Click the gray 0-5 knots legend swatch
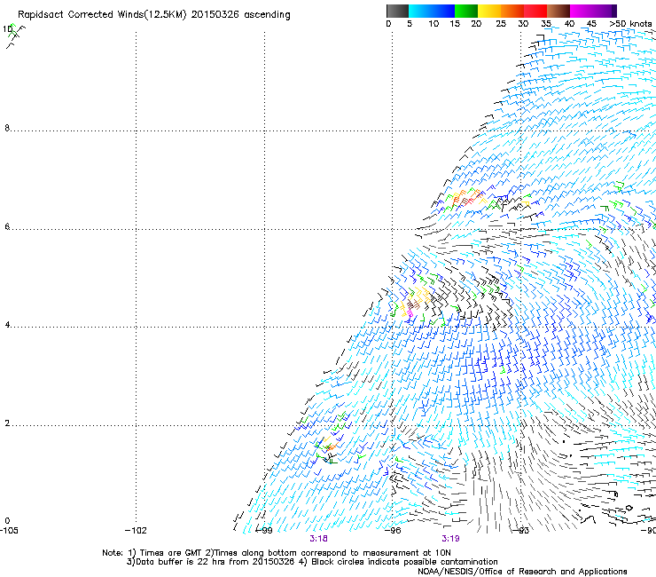Image resolution: width=656 pixels, height=577 pixels. [x=397, y=11]
